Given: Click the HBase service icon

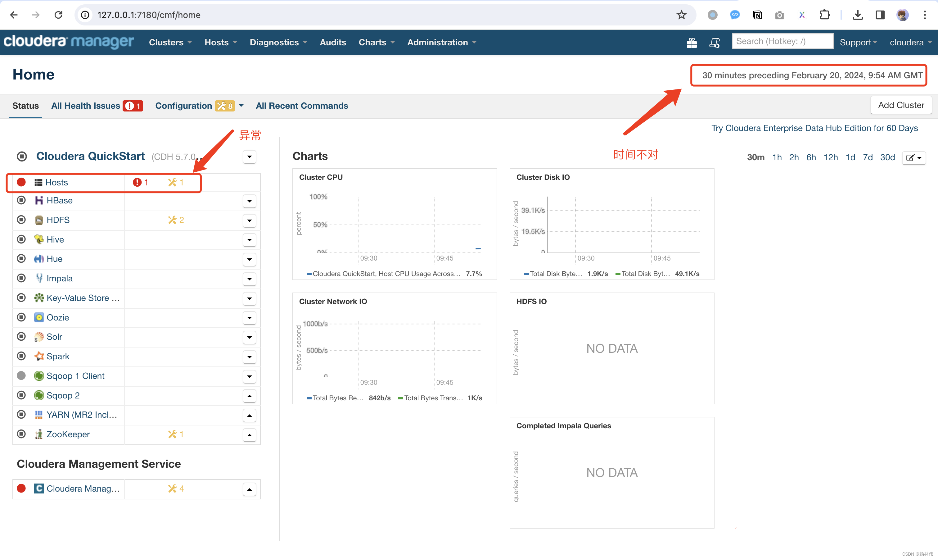Looking at the screenshot, I should [39, 200].
